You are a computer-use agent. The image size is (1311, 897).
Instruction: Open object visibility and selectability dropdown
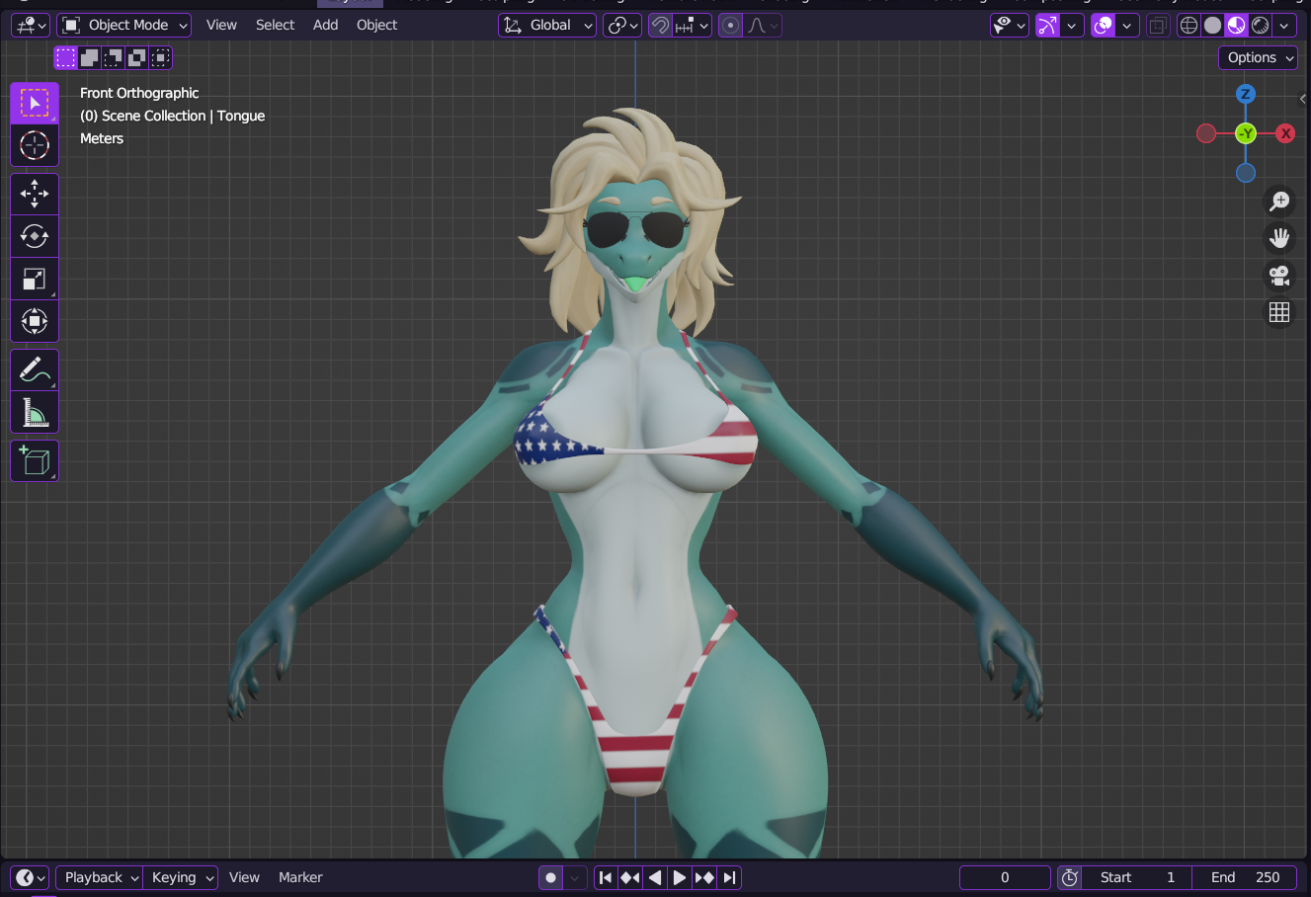pyautogui.click(x=1010, y=26)
